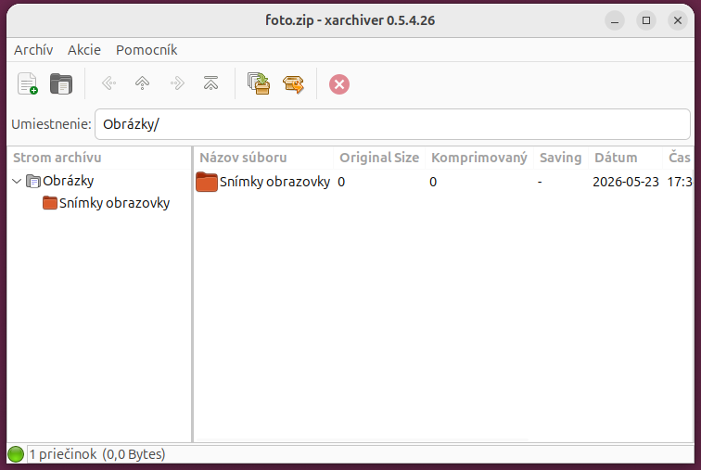Close the foto.zip xarchiver window
The height and width of the screenshot is (470, 701).
pos(678,20)
